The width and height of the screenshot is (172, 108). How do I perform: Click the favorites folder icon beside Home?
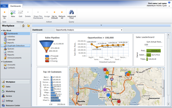[x=28, y=26]
